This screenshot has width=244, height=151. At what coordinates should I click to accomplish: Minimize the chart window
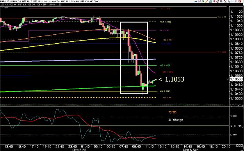click(x=233, y=2)
